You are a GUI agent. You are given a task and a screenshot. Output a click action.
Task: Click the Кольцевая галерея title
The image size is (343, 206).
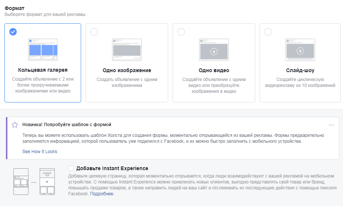pos(43,70)
